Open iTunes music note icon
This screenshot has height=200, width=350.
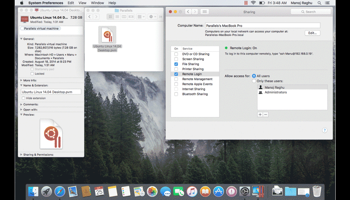(x=192, y=191)
